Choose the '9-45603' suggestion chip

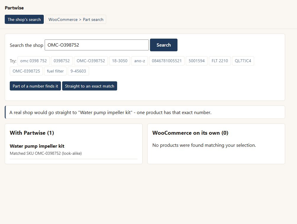[x=78, y=71]
